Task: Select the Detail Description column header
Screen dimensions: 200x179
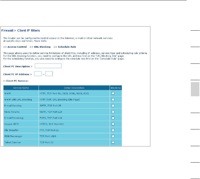Action: point(74,88)
